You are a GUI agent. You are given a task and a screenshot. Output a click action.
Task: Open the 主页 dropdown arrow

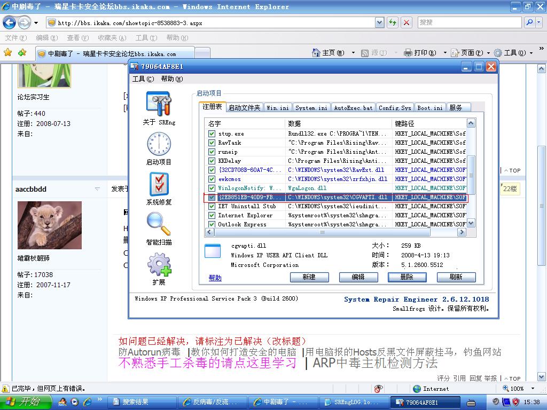(x=353, y=53)
